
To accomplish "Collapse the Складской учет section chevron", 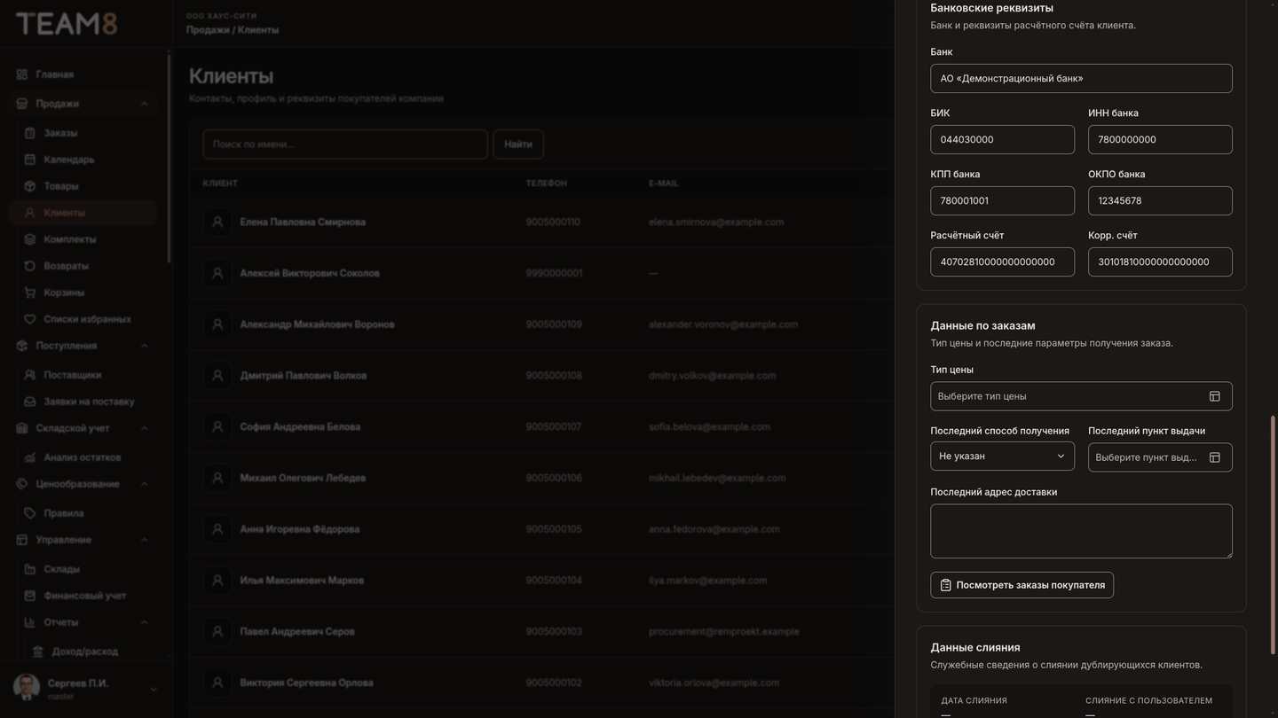I will [145, 428].
